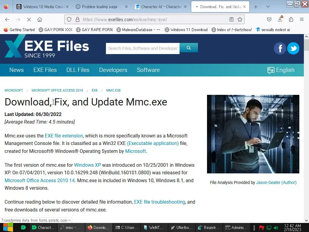Go back to the previous page
Image resolution: width=309 pixels, height=232 pixels.
tap(7, 19)
